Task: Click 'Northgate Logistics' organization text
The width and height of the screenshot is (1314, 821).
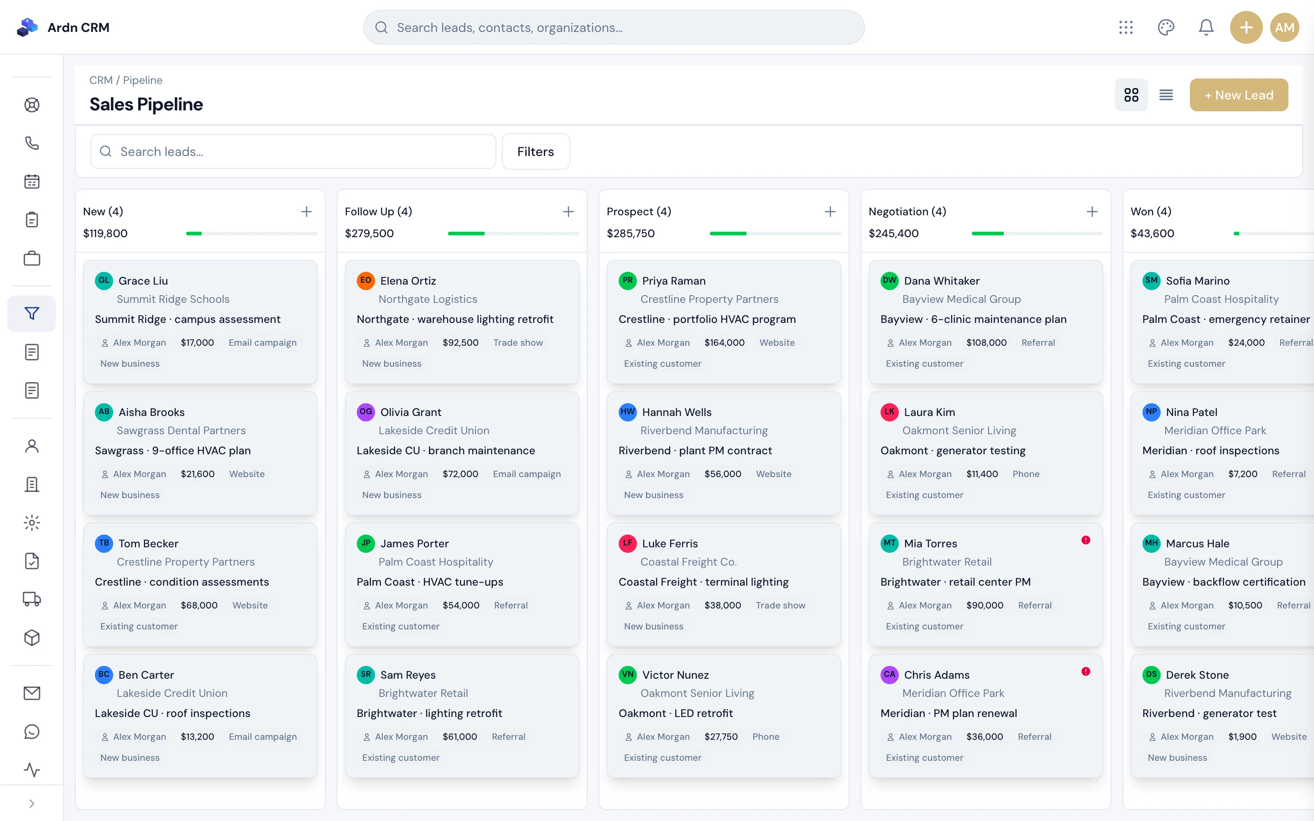Action: tap(428, 299)
